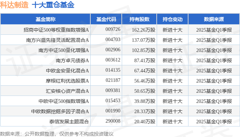This screenshot has height=137, width=240.
Task: Click 汇安核心资产混合A fund name
Action: 67,91
